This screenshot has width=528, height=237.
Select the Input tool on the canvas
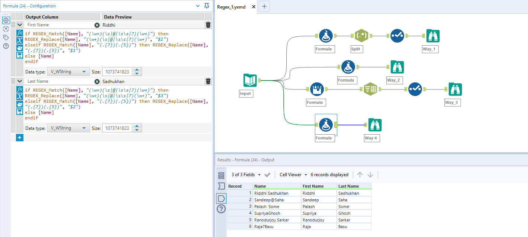250,80
